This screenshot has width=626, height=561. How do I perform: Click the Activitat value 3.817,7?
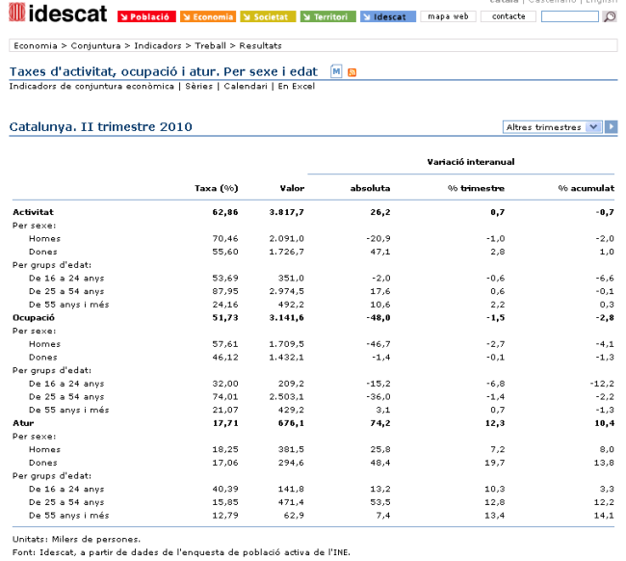(x=286, y=212)
